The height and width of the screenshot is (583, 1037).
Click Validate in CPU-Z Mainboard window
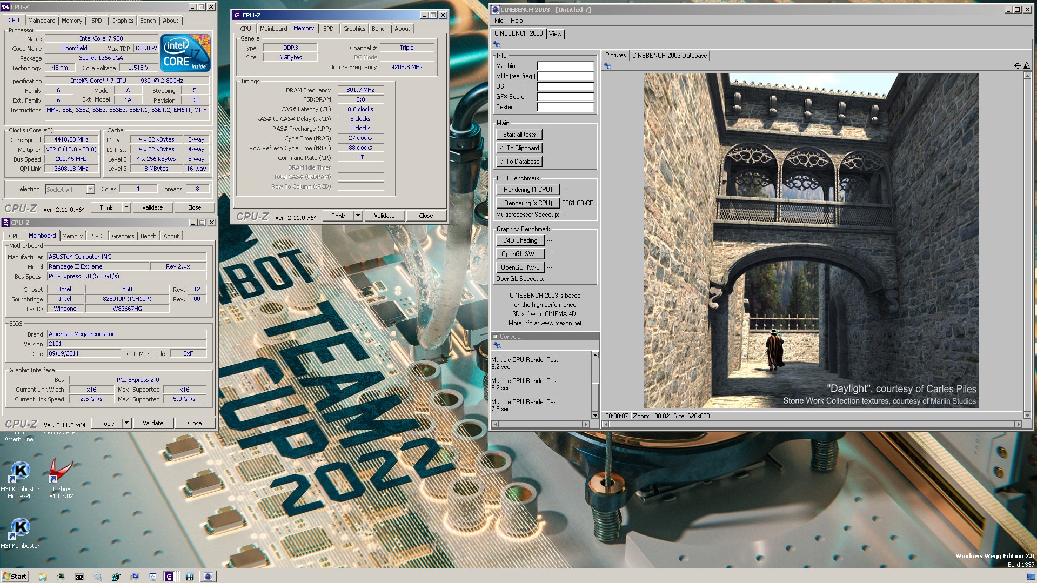tap(153, 423)
